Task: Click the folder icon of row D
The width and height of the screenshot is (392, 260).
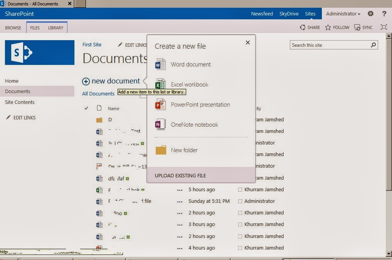Action: (99, 120)
